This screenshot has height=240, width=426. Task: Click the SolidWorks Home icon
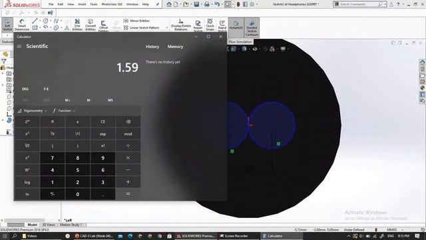(169, 4)
